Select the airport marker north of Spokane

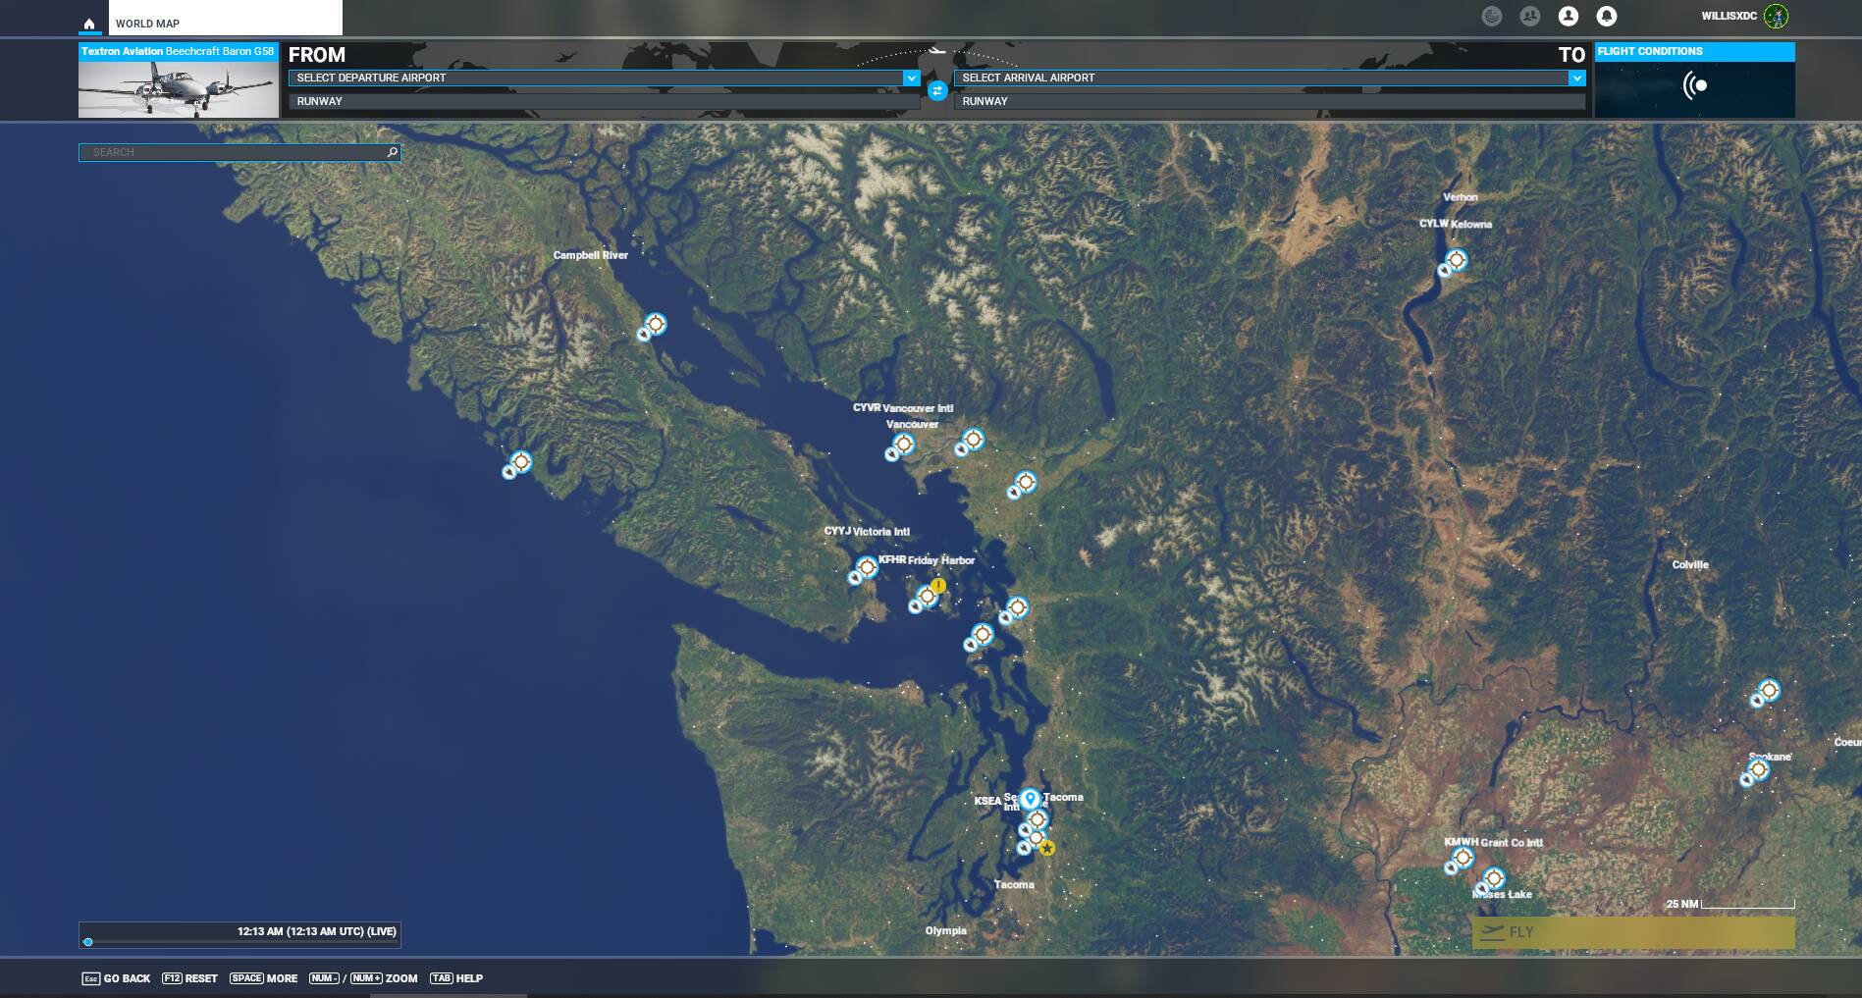[1769, 691]
